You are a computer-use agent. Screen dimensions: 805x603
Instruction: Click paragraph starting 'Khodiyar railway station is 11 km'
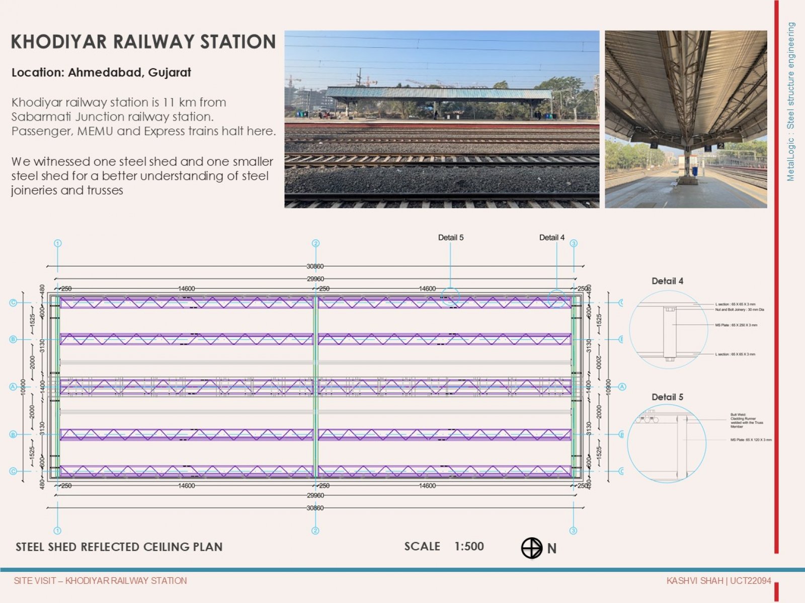point(143,117)
